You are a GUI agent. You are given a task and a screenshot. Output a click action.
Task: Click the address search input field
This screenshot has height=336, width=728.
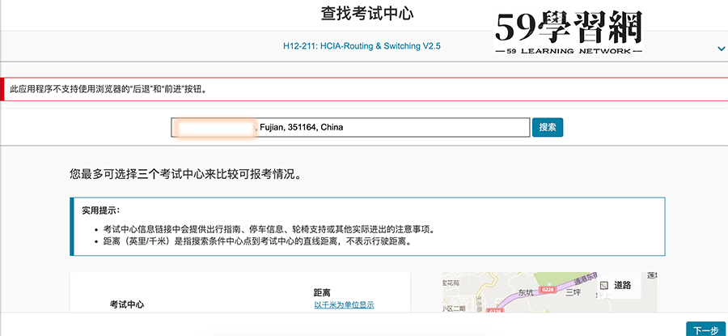tap(349, 128)
